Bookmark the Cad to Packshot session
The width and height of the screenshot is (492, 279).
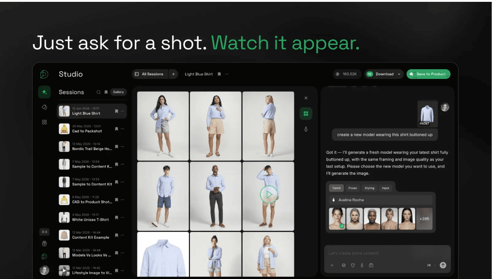(116, 129)
